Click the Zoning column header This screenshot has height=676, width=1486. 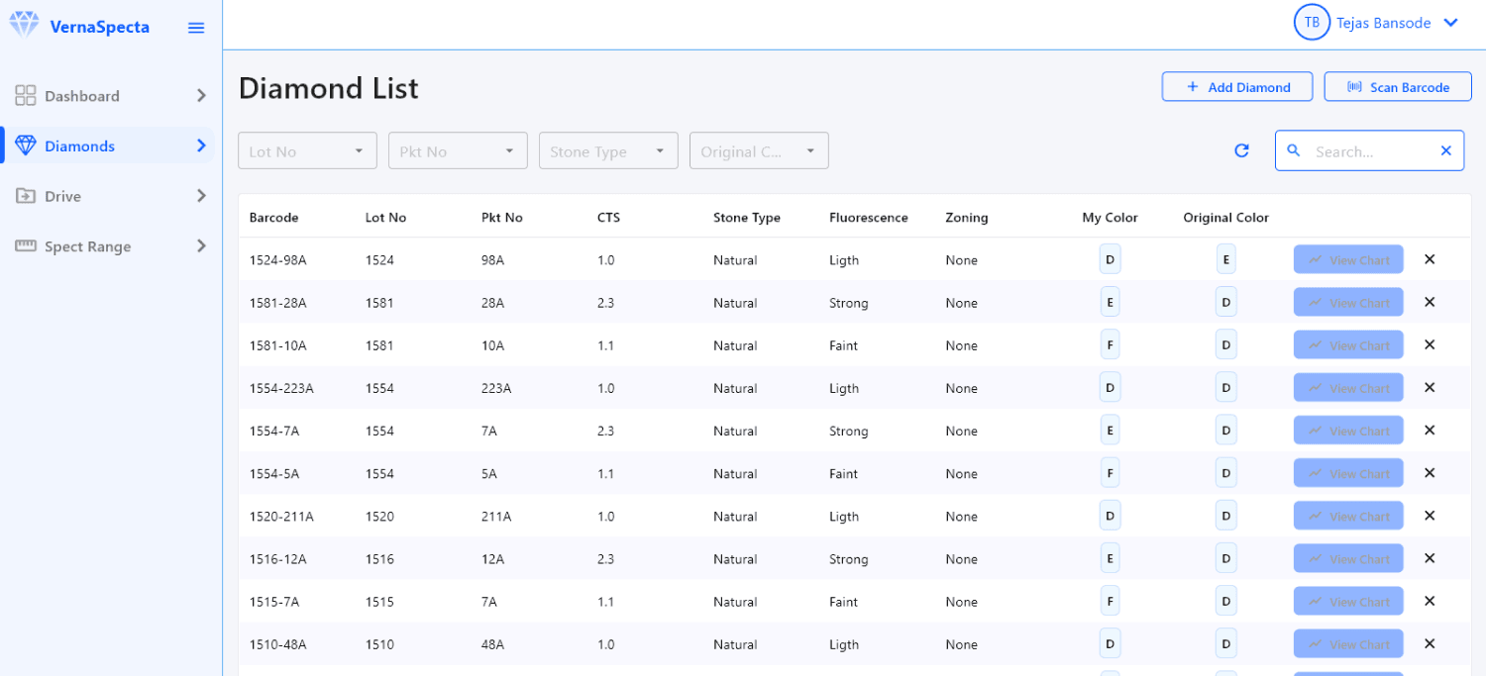click(967, 218)
